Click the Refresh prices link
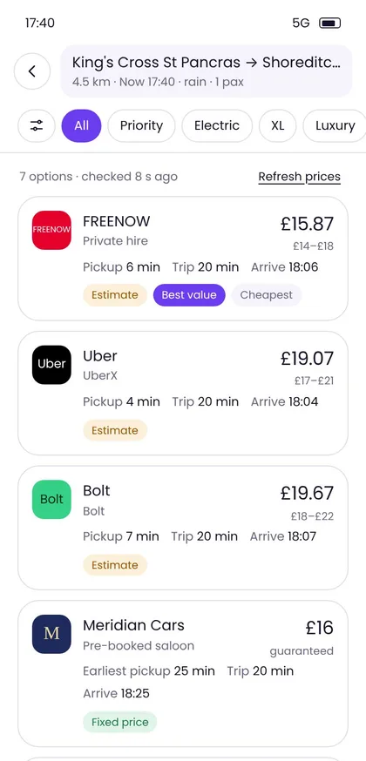The height and width of the screenshot is (761, 366). click(x=299, y=177)
